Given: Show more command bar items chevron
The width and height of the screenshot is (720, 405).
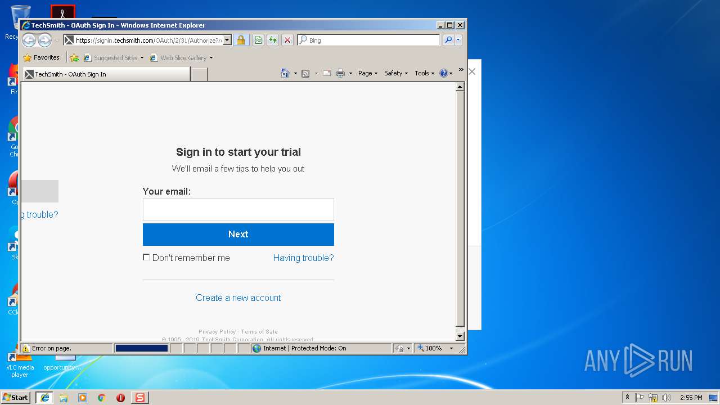Looking at the screenshot, I should [461, 70].
